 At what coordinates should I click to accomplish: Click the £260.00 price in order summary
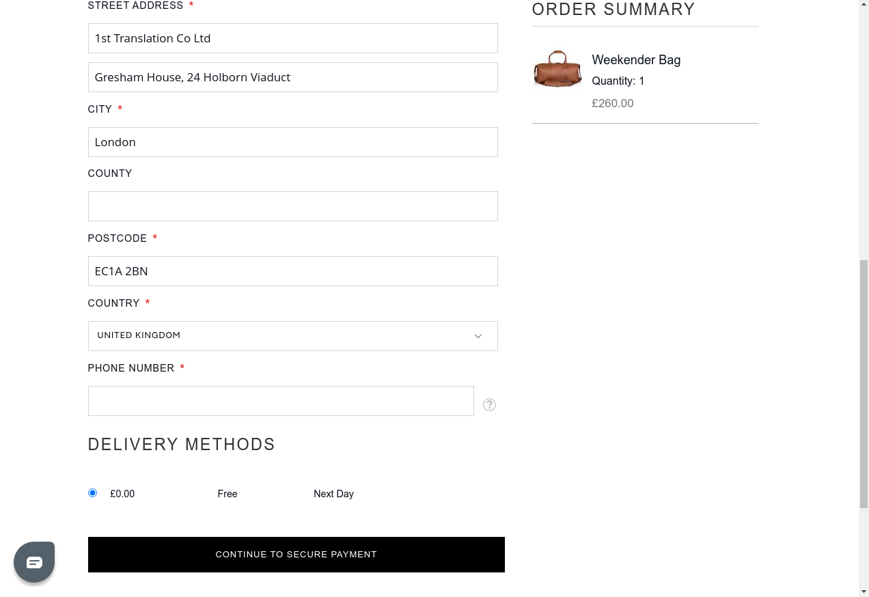click(x=612, y=104)
